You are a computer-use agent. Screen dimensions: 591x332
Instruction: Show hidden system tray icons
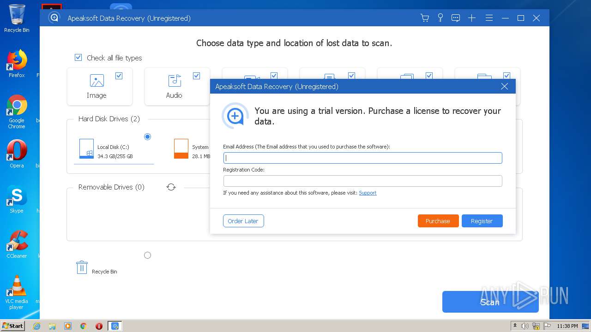pos(516,326)
